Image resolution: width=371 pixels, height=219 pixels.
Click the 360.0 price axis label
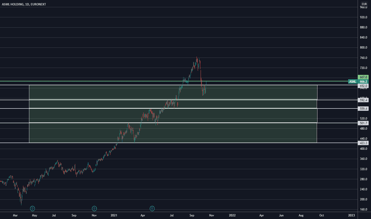coord(363,159)
